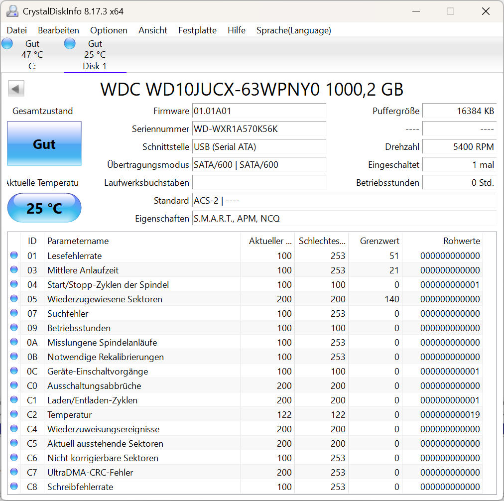Click the Betriebsstunden value 0 Std.

459,183
